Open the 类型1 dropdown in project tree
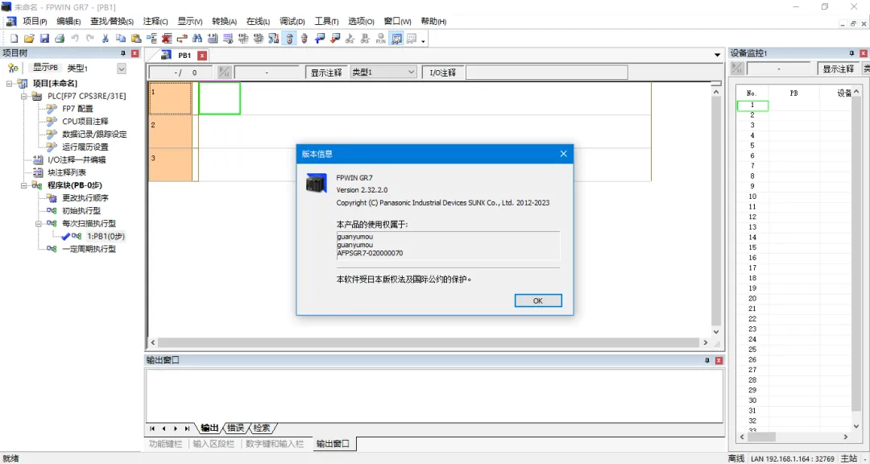Image resolution: width=870 pixels, height=464 pixels. coord(122,68)
